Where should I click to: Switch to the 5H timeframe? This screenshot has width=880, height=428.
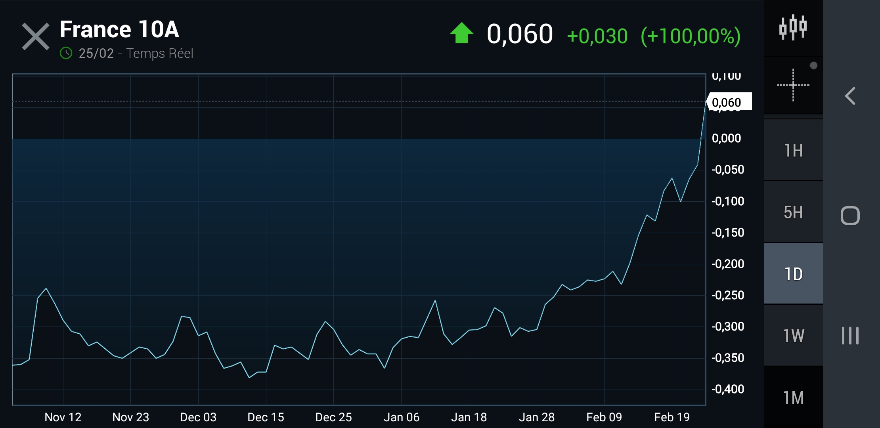point(793,212)
